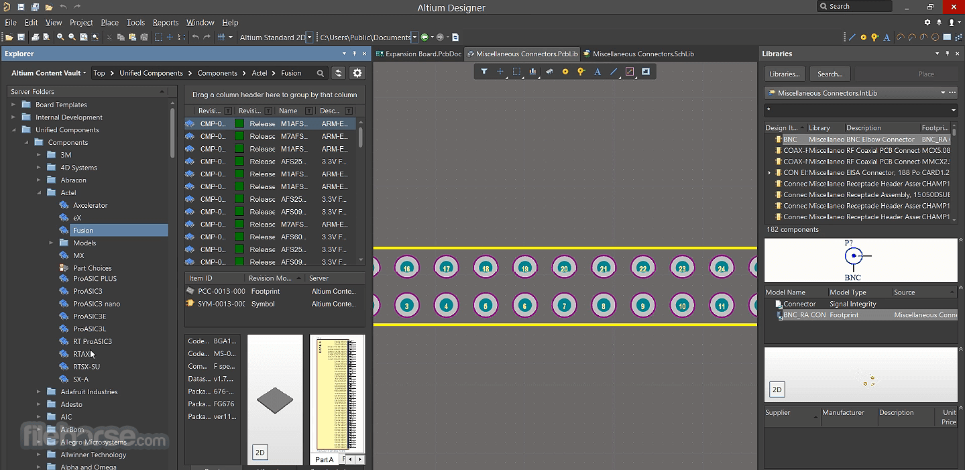The width and height of the screenshot is (965, 470).
Task: Open Explorer panel settings gear
Action: coord(357,73)
